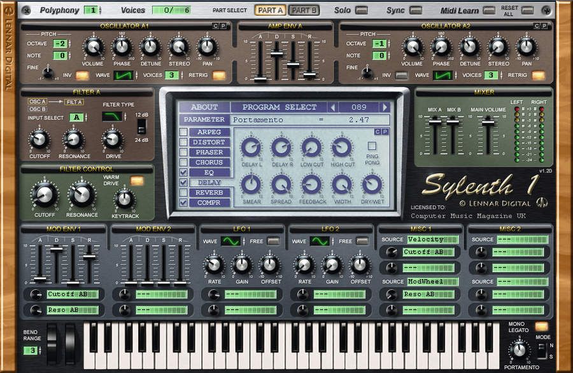This screenshot has width=573, height=373.
Task: Open the Filter Type selector
Action: (112, 117)
